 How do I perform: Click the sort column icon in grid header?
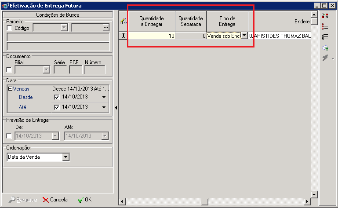124,22
